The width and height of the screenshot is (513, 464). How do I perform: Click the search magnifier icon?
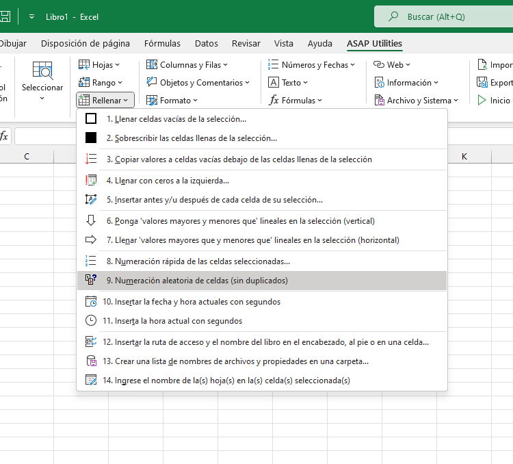pos(393,16)
